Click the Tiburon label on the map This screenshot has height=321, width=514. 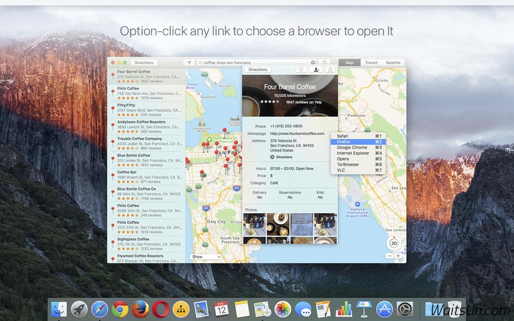pos(224,86)
